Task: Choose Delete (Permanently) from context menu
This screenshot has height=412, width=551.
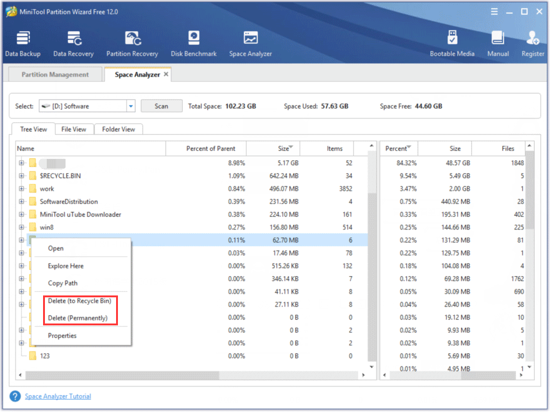Action: (77, 318)
